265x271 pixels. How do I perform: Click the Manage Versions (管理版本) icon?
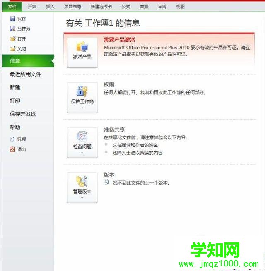point(82,181)
